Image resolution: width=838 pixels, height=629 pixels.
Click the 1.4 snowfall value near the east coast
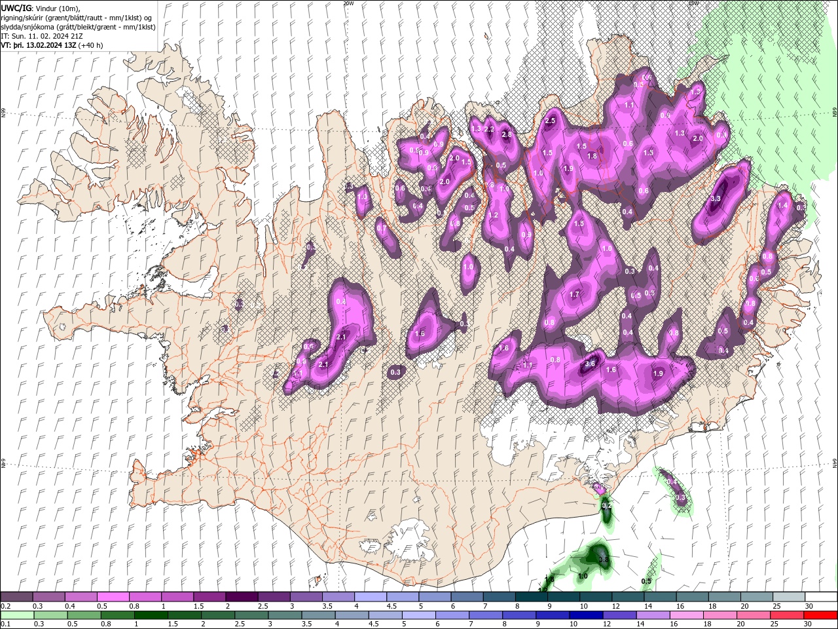782,205
